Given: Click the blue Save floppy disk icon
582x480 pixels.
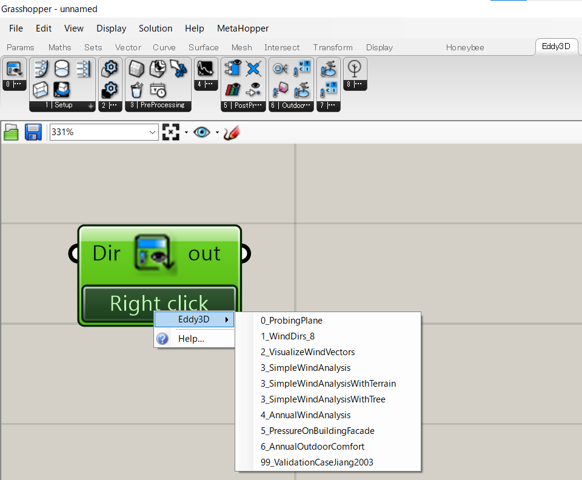Looking at the screenshot, I should pos(33,132).
